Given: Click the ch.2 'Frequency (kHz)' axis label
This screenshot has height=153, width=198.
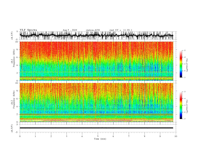Looking at the screenshot, I should 14,99.
